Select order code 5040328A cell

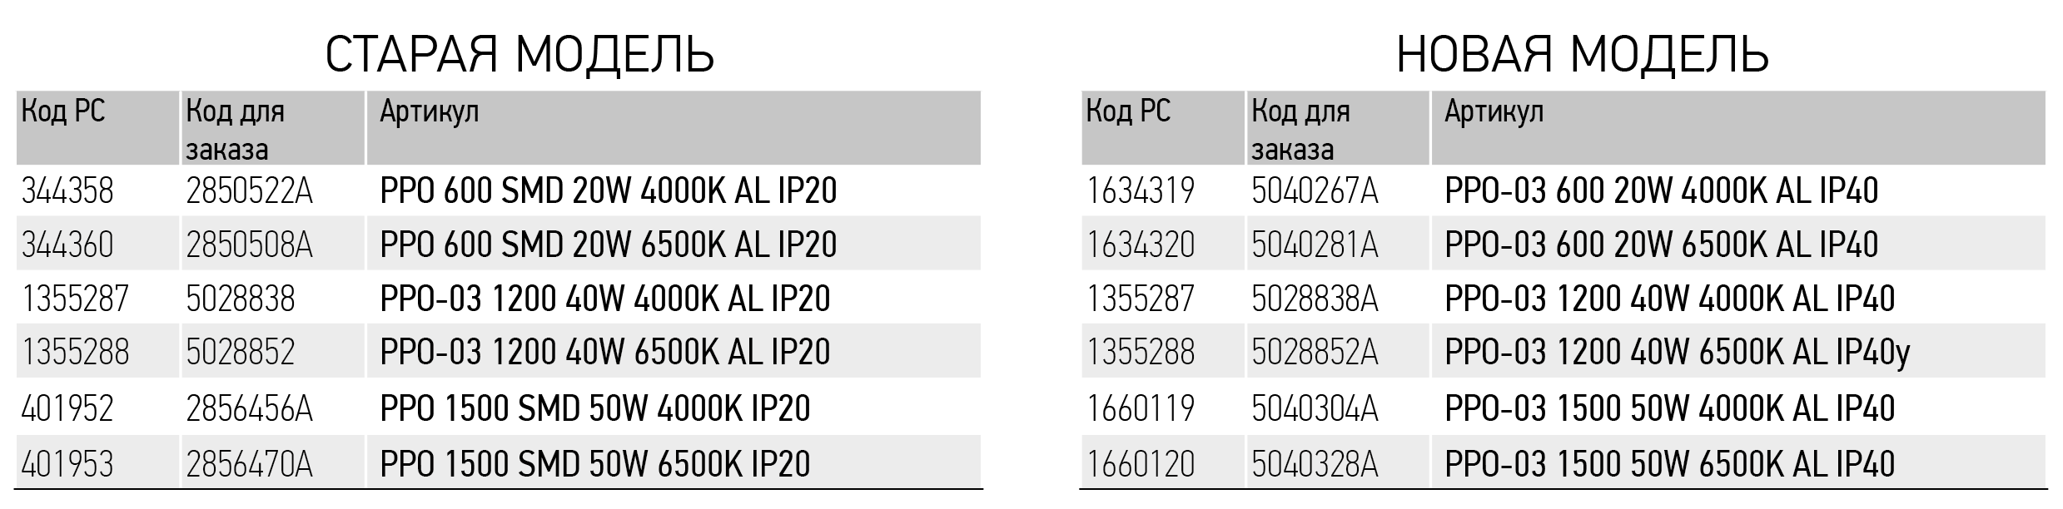[1315, 464]
